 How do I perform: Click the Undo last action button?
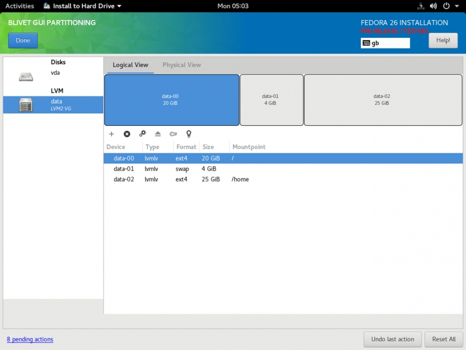(x=392, y=339)
